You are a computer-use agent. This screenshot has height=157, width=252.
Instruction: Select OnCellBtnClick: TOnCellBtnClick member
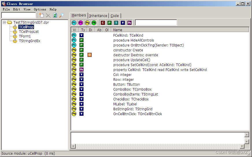pos(138,114)
